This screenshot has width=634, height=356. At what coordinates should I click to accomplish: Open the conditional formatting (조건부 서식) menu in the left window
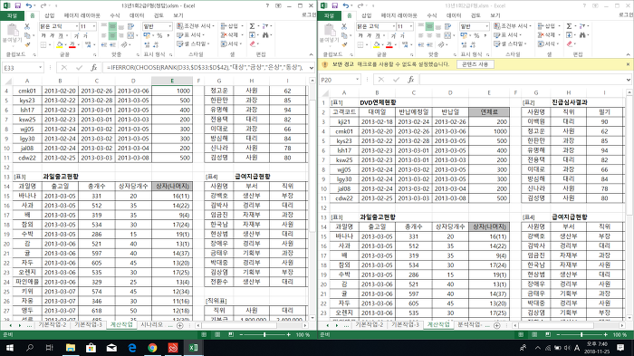tap(197, 26)
